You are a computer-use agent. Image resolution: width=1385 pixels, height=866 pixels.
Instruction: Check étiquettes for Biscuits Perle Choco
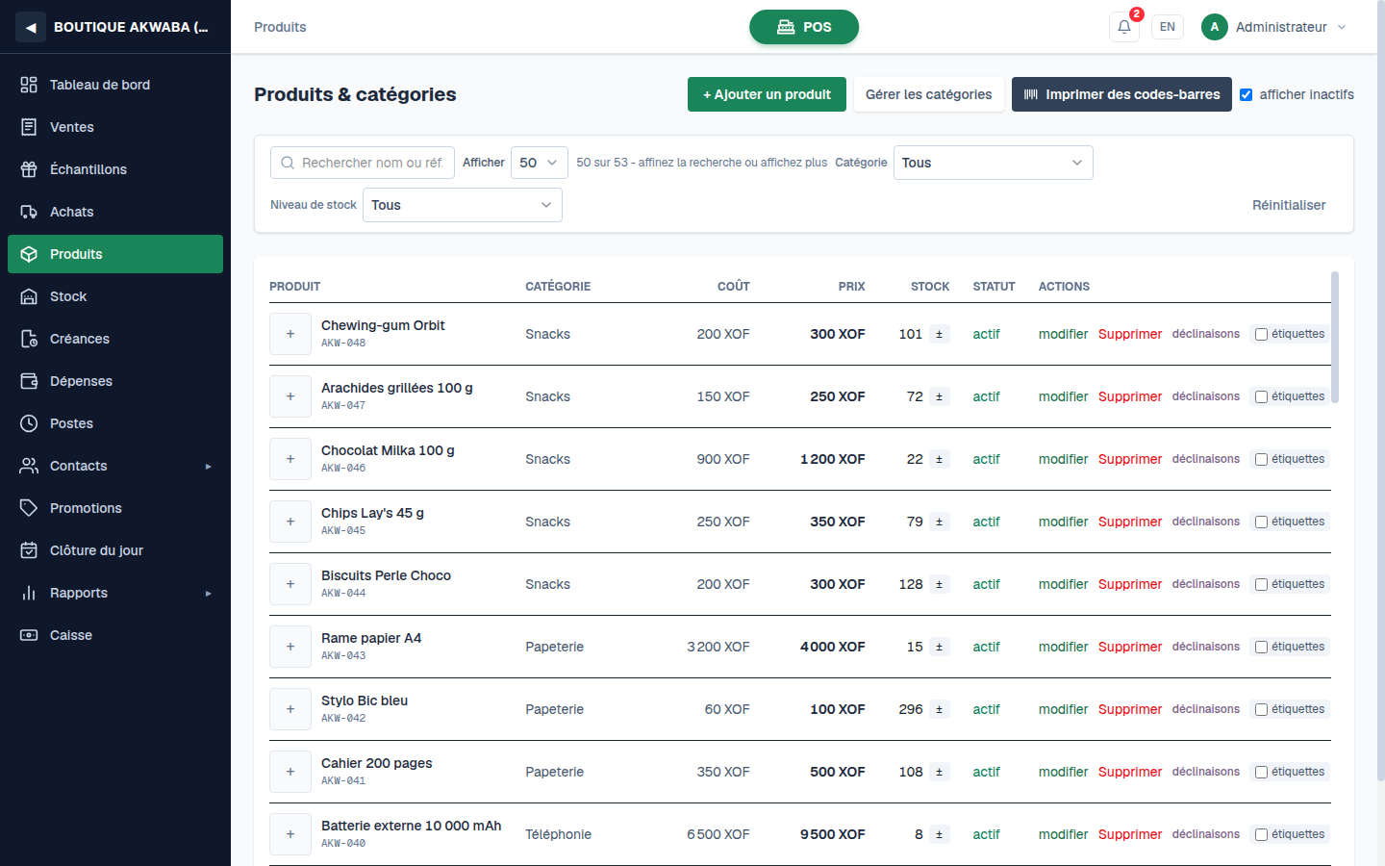tap(1261, 585)
